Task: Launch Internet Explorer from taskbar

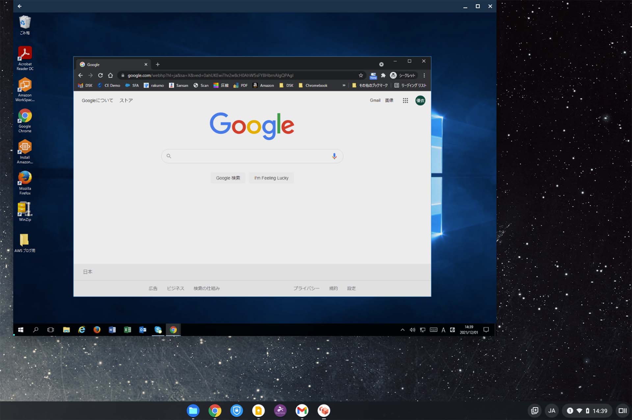Action: [82, 330]
